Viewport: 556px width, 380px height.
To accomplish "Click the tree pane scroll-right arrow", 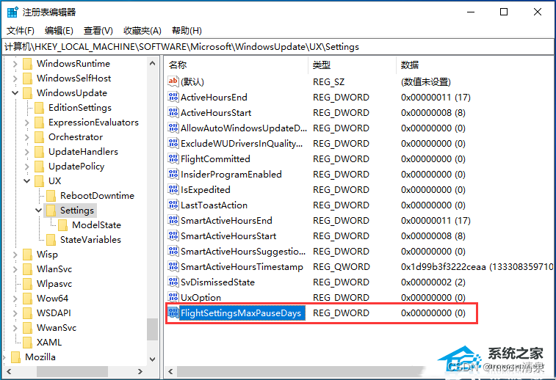I will (x=140, y=371).
